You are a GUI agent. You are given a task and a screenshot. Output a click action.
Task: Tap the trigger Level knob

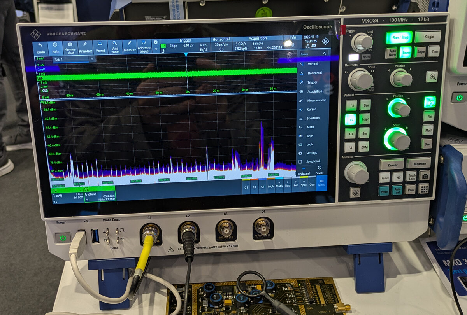[362, 42]
